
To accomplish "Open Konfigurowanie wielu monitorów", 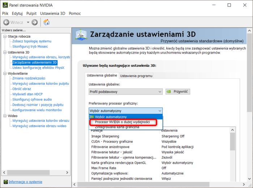I will [37, 110].
